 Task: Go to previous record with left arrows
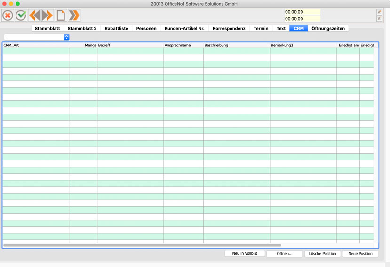[x=34, y=15]
